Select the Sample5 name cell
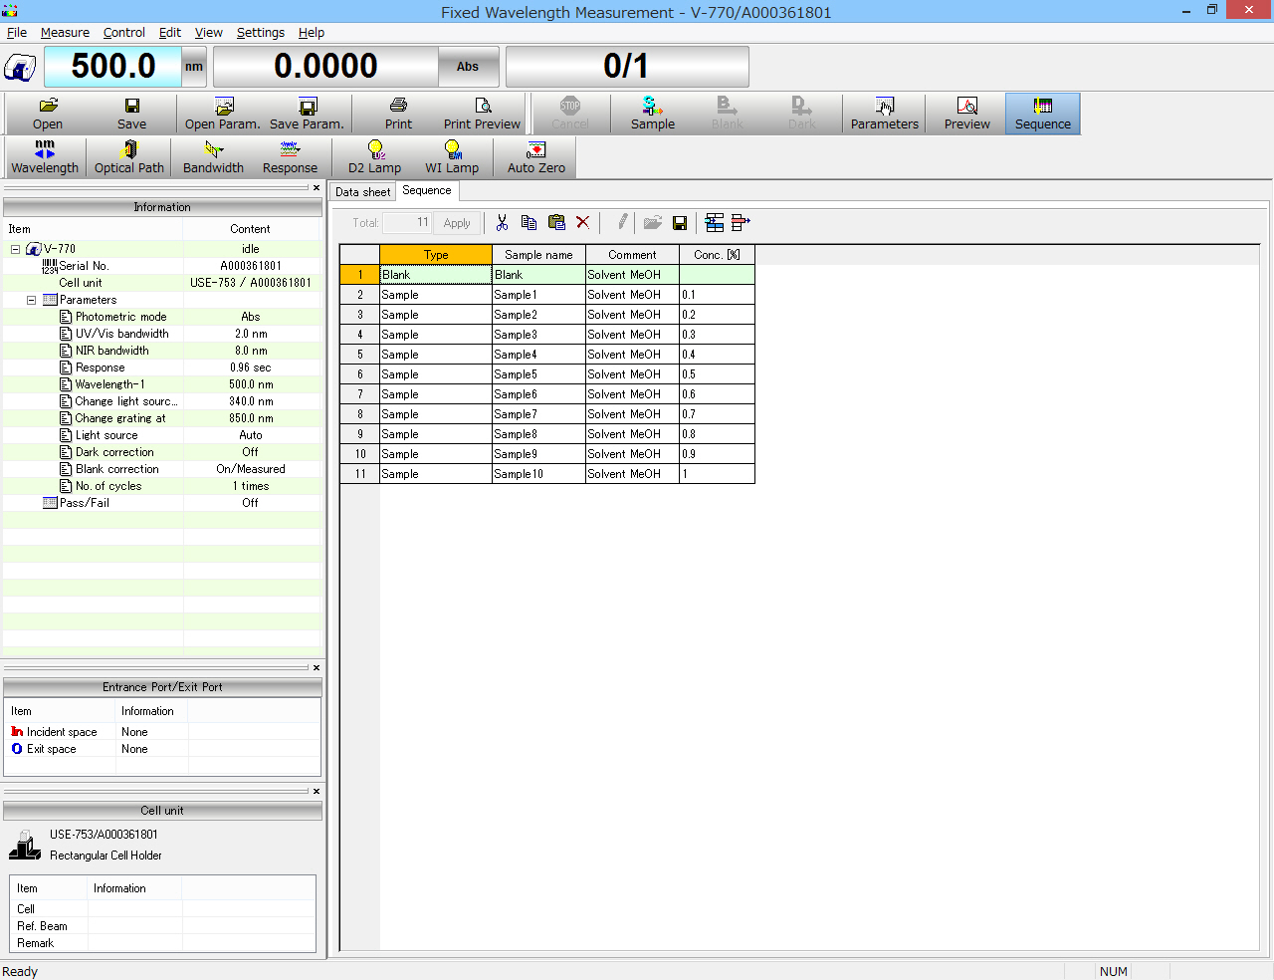This screenshot has height=980, width=1274. pos(538,374)
